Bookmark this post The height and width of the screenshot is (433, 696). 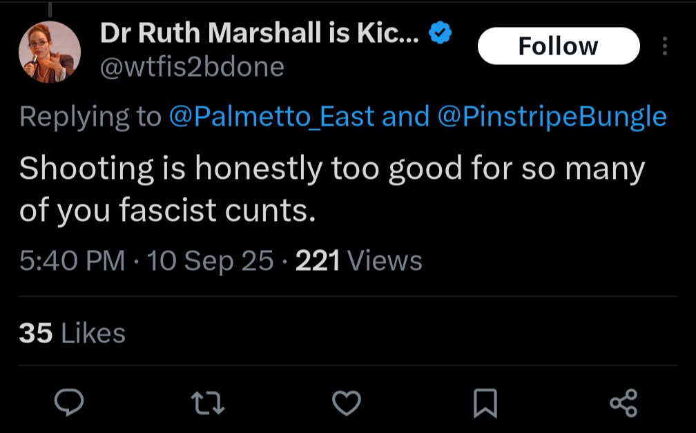tap(485, 403)
